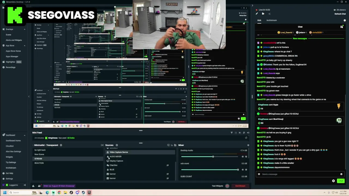349x196 pixels.
Task: Mute the sub count audio channel
Action: point(243,170)
